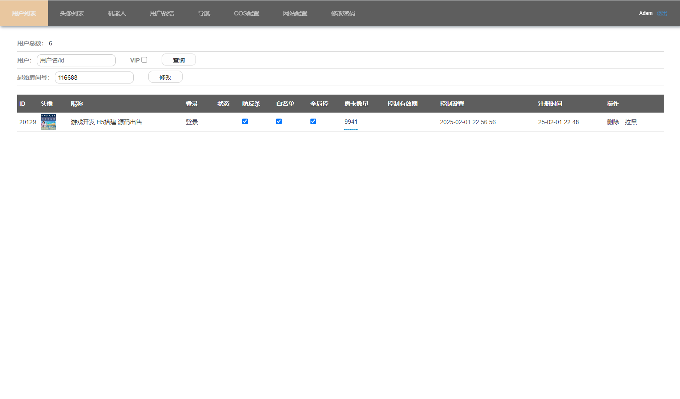This screenshot has width=680, height=399.
Task: Click 删除 to delete user 20129
Action: [x=613, y=122]
